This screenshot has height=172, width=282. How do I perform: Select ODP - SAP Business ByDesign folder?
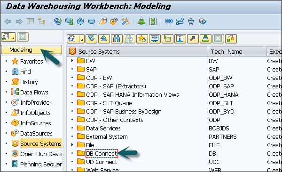(124, 111)
